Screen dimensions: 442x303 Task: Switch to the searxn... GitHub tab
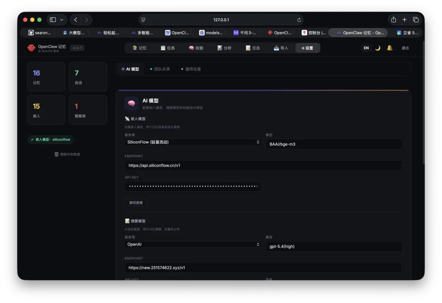39,33
